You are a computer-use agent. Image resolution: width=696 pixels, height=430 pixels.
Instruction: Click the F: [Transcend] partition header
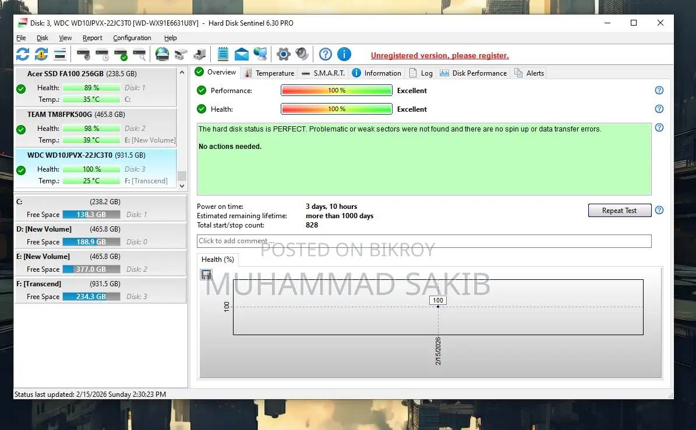click(101, 284)
